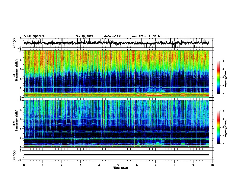
Task: Click the "8" tick on ch.2 frequency axis
Action: pyautogui.click(x=21, y=110)
